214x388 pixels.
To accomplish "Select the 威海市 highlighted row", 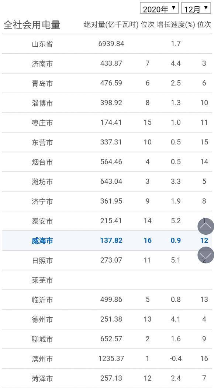I will click(x=107, y=241).
